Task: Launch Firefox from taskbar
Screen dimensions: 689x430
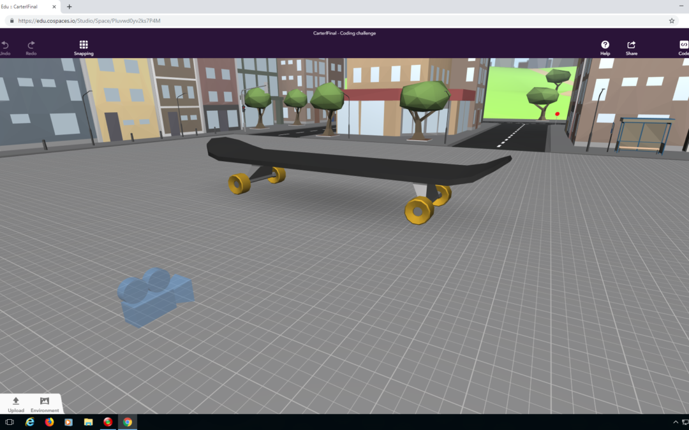Action: tap(49, 422)
